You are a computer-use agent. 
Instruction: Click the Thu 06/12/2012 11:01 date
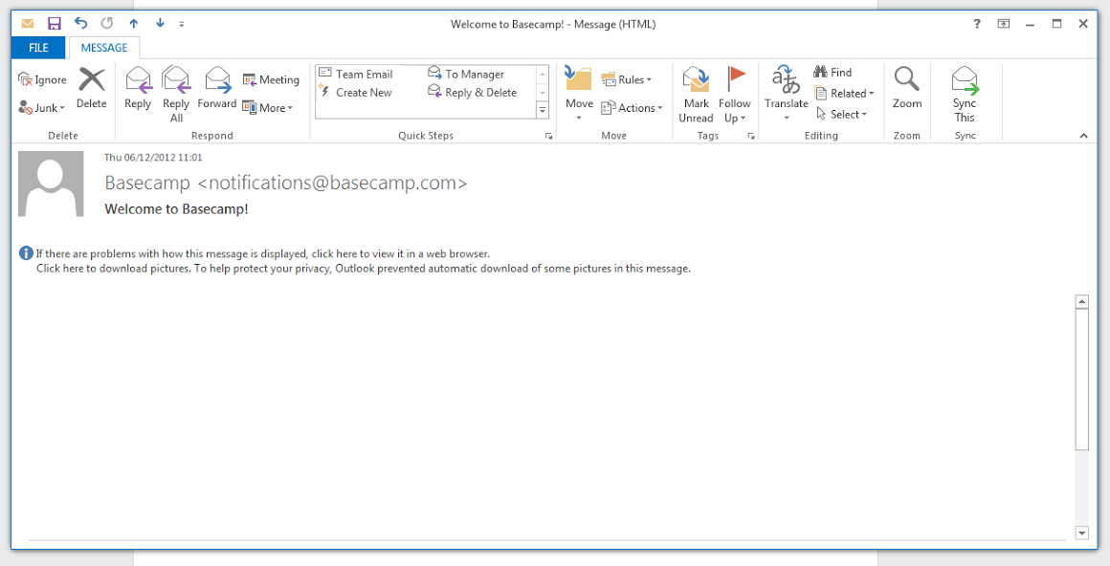(153, 157)
